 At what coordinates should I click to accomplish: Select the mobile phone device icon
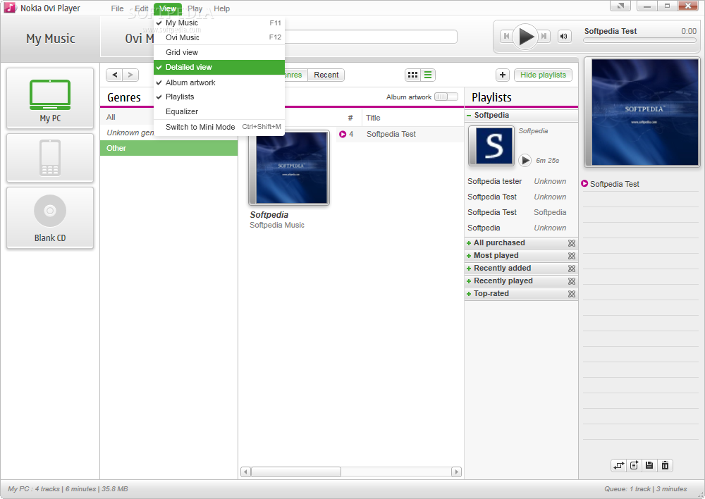tap(50, 158)
